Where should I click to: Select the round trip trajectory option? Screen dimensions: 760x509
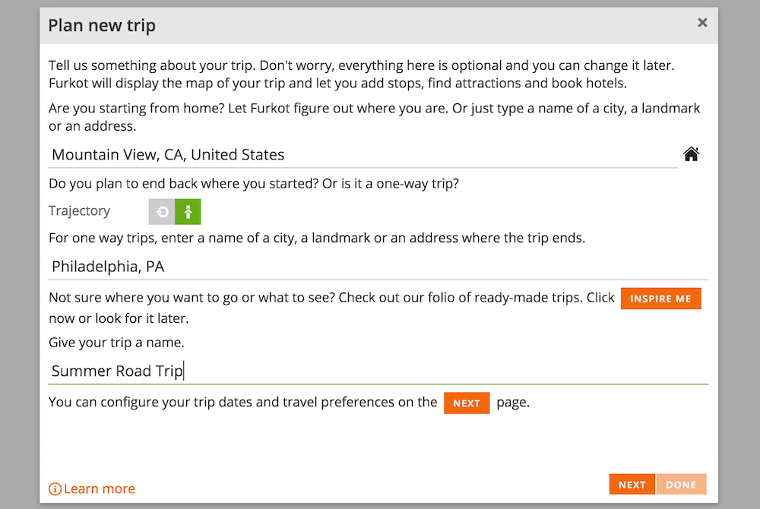coord(162,212)
